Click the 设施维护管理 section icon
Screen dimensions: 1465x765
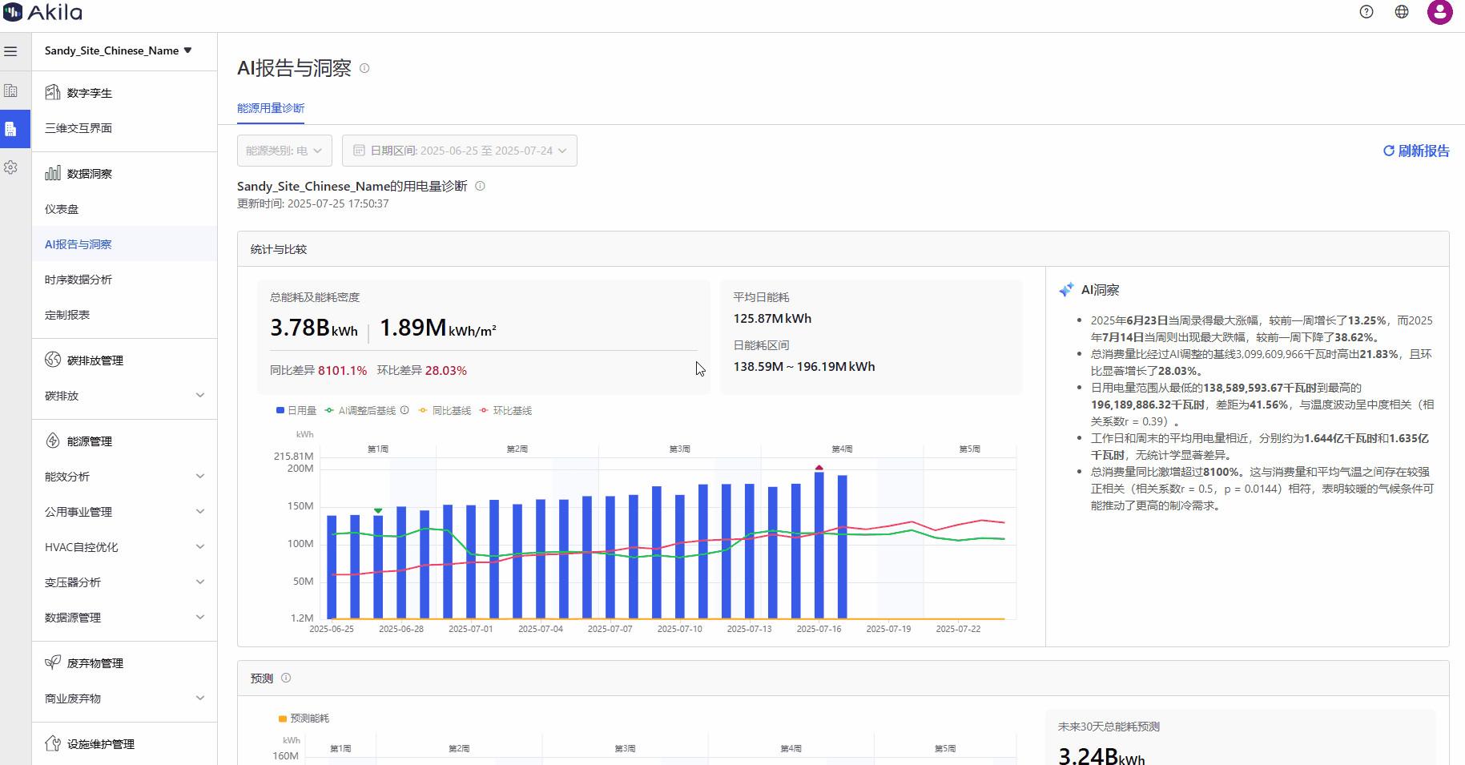coord(53,743)
